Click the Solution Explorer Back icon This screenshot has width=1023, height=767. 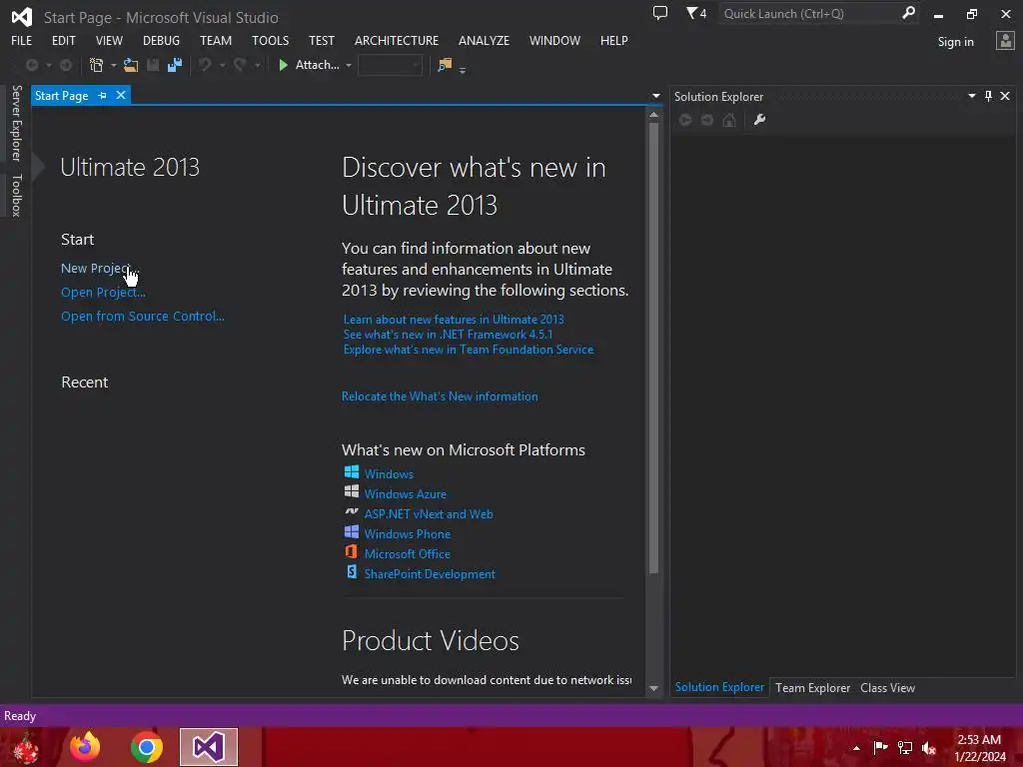point(685,120)
